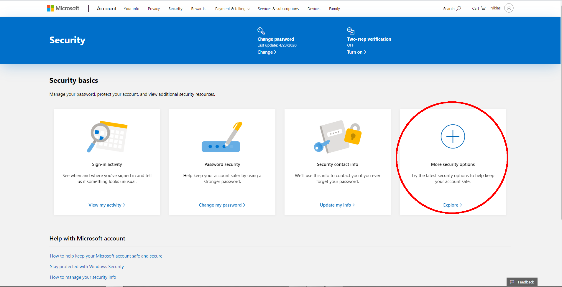Open Services & subscriptions

click(x=278, y=9)
